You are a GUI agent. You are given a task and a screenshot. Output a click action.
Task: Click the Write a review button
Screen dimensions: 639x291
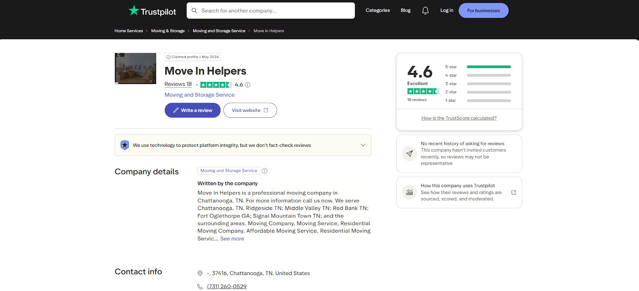pyautogui.click(x=192, y=110)
